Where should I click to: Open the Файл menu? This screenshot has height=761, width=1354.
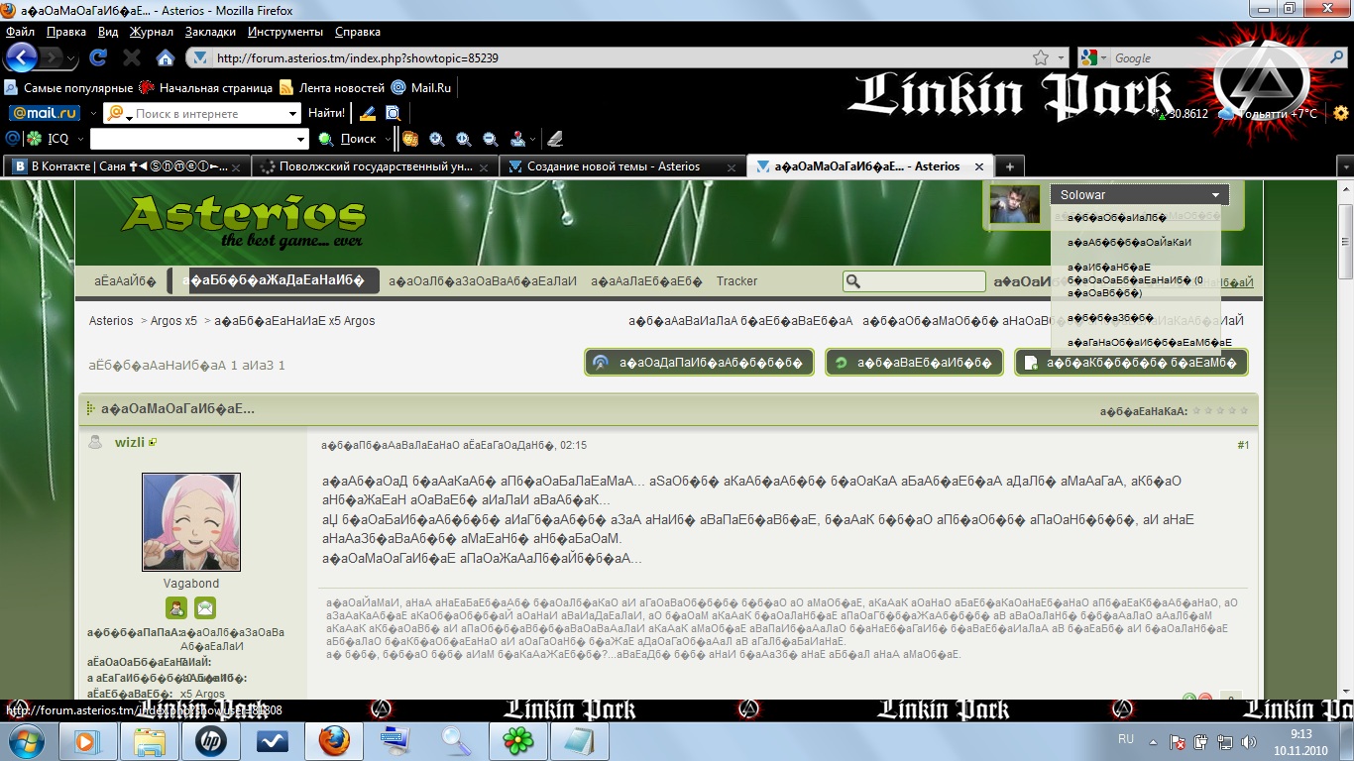tap(20, 32)
